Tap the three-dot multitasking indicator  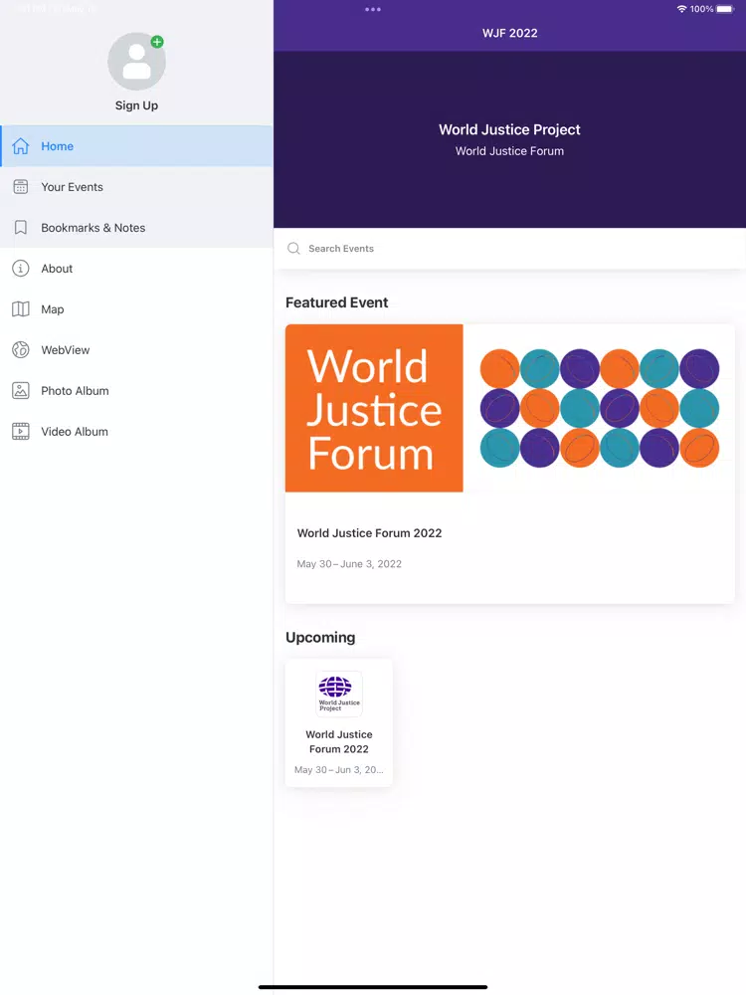(x=373, y=10)
